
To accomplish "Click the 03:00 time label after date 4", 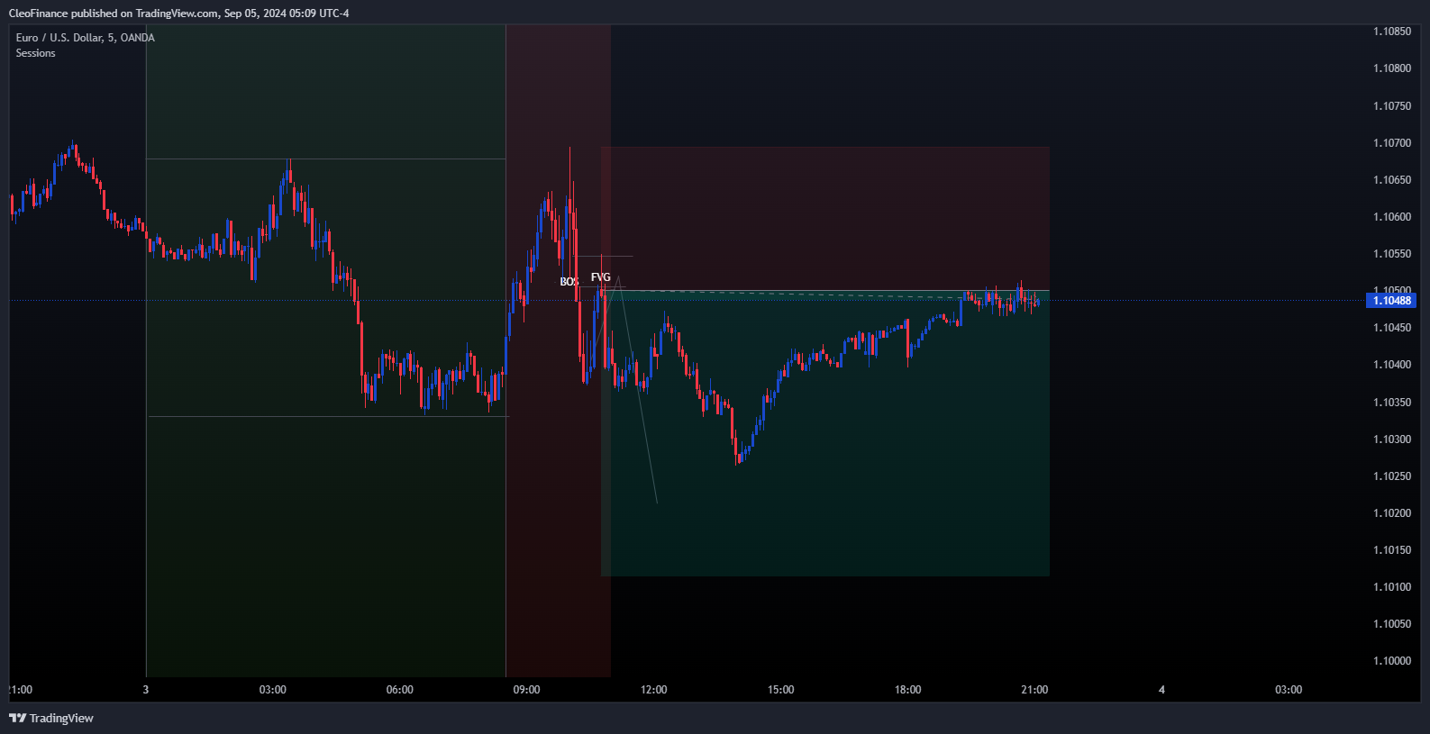I will (1289, 690).
